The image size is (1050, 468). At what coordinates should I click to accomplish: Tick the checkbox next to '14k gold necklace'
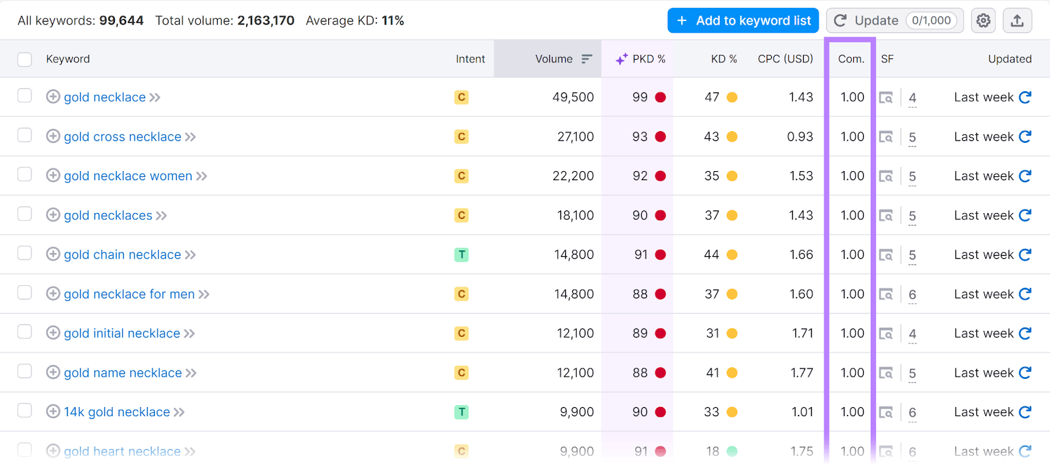[24, 412]
